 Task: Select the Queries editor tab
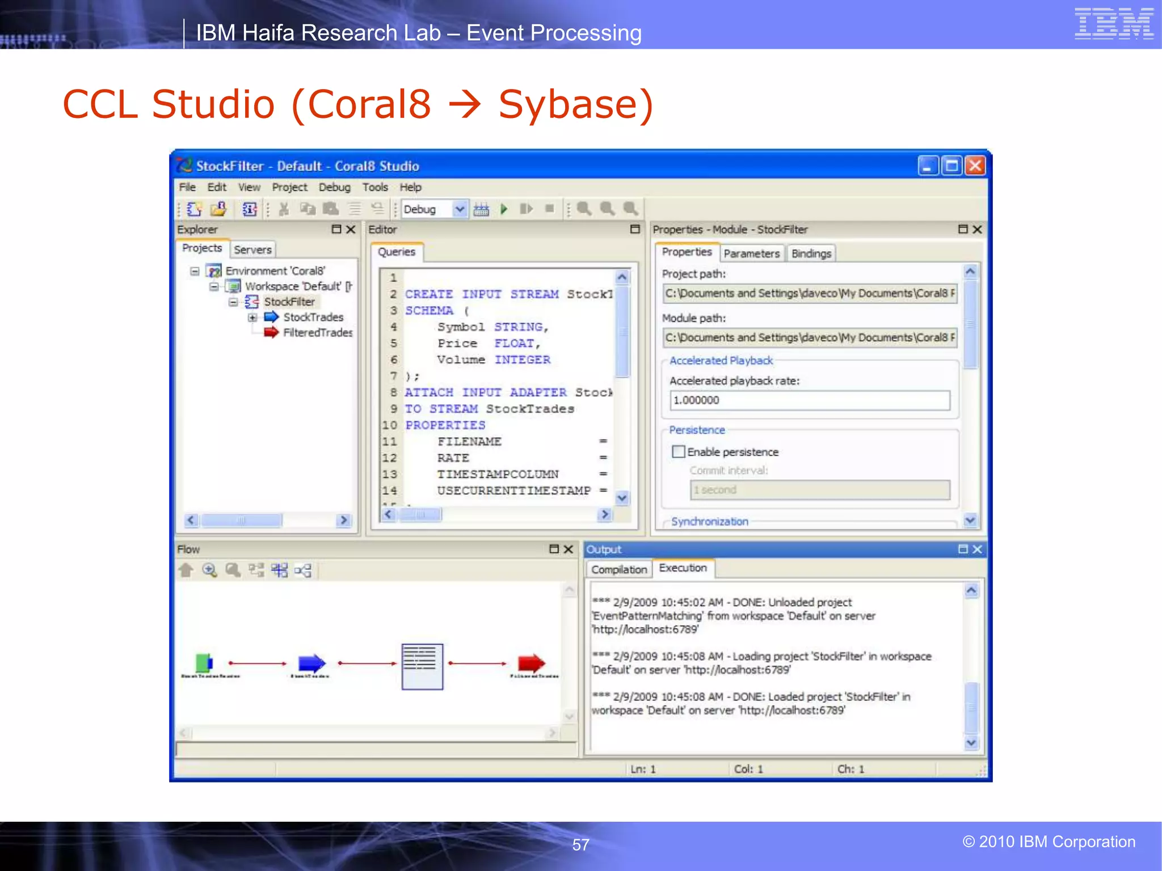[x=397, y=252]
